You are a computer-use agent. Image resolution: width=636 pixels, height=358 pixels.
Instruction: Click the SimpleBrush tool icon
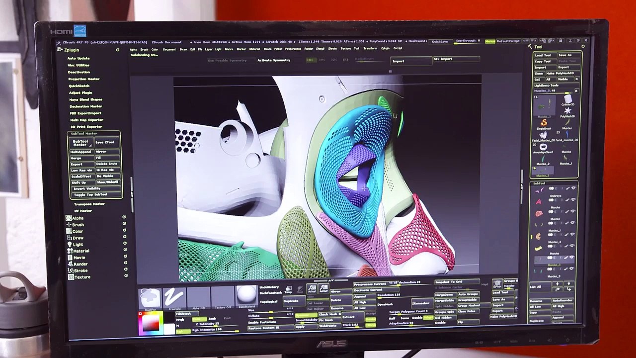(x=544, y=123)
